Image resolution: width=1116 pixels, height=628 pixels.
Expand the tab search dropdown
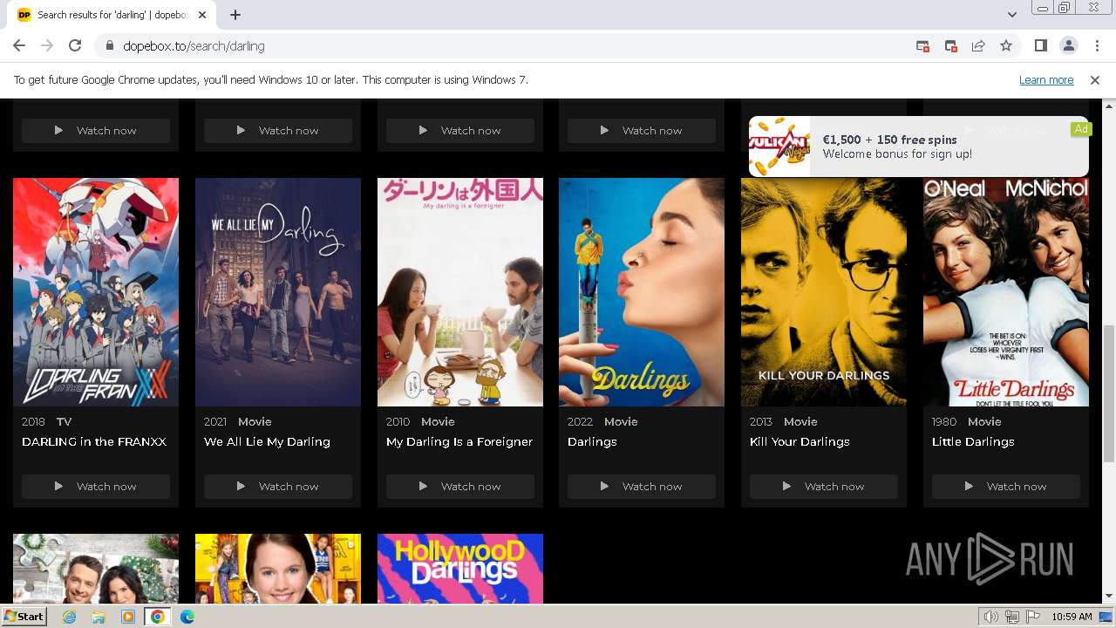1011,15
